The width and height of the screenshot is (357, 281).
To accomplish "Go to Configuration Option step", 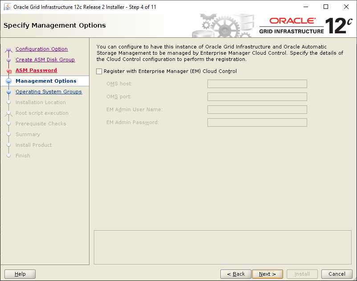I will pyautogui.click(x=42, y=49).
